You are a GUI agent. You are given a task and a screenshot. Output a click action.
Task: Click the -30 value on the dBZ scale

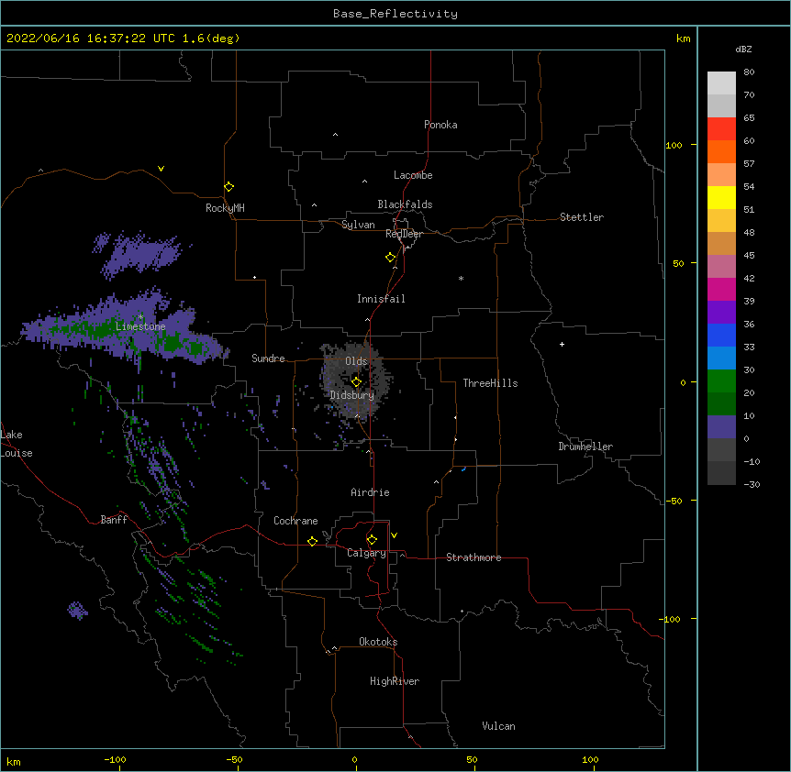pos(752,485)
